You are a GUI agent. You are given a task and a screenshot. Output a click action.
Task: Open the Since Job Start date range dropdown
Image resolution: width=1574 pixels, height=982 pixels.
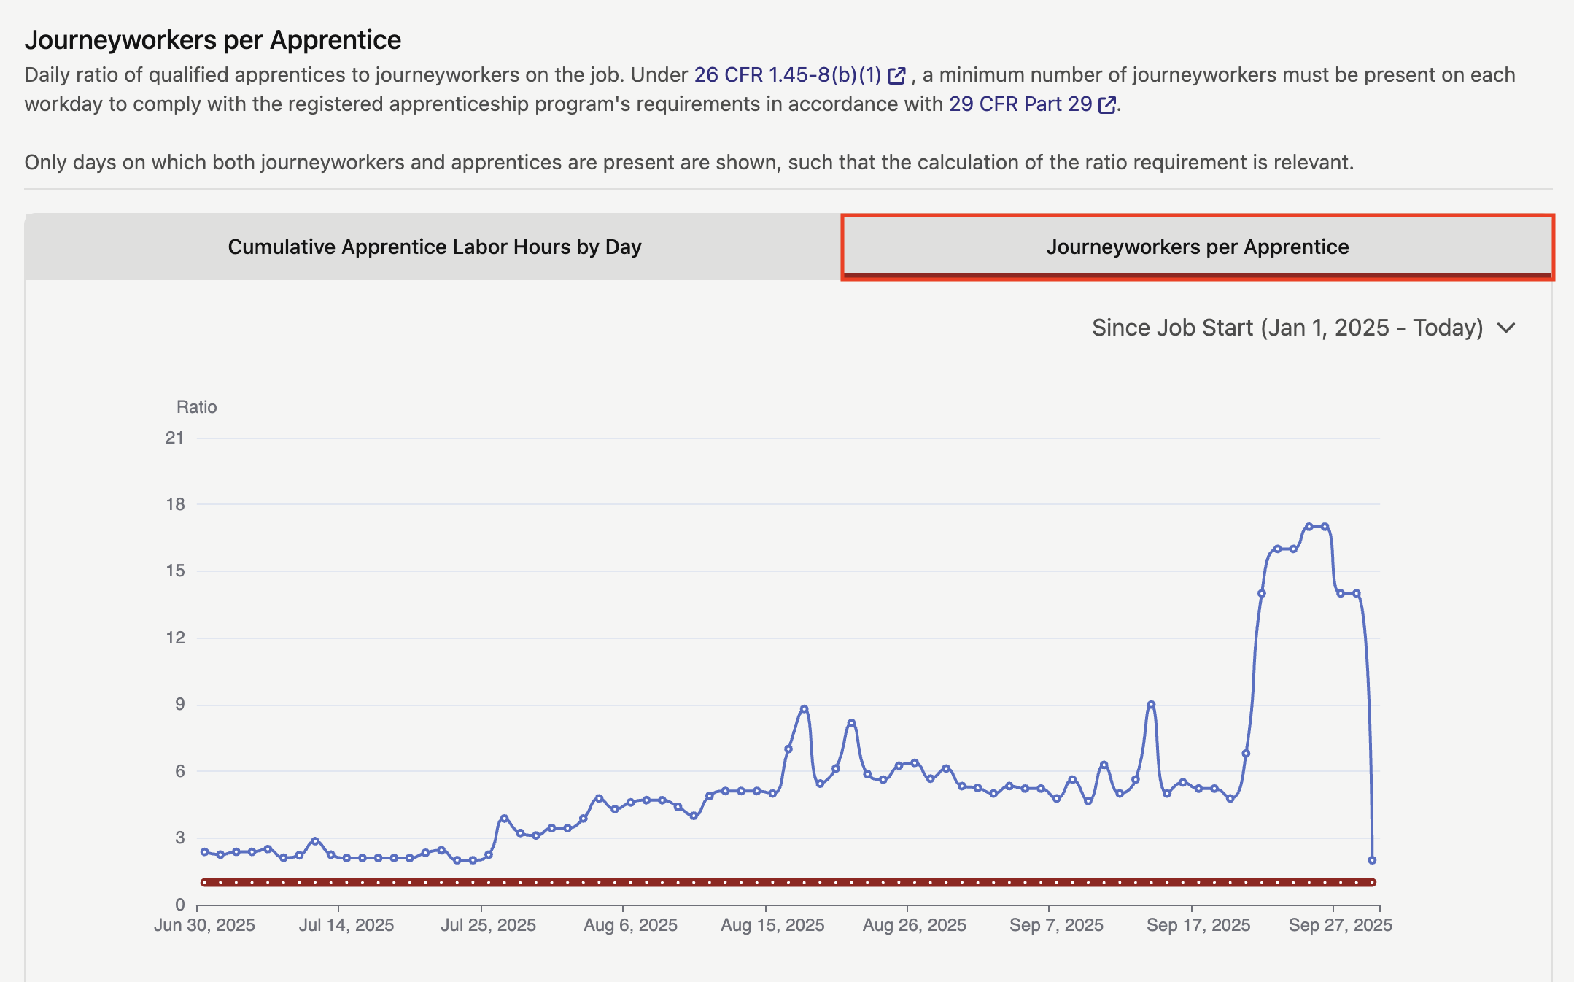(1287, 328)
